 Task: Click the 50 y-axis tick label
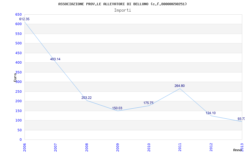coord(20,130)
